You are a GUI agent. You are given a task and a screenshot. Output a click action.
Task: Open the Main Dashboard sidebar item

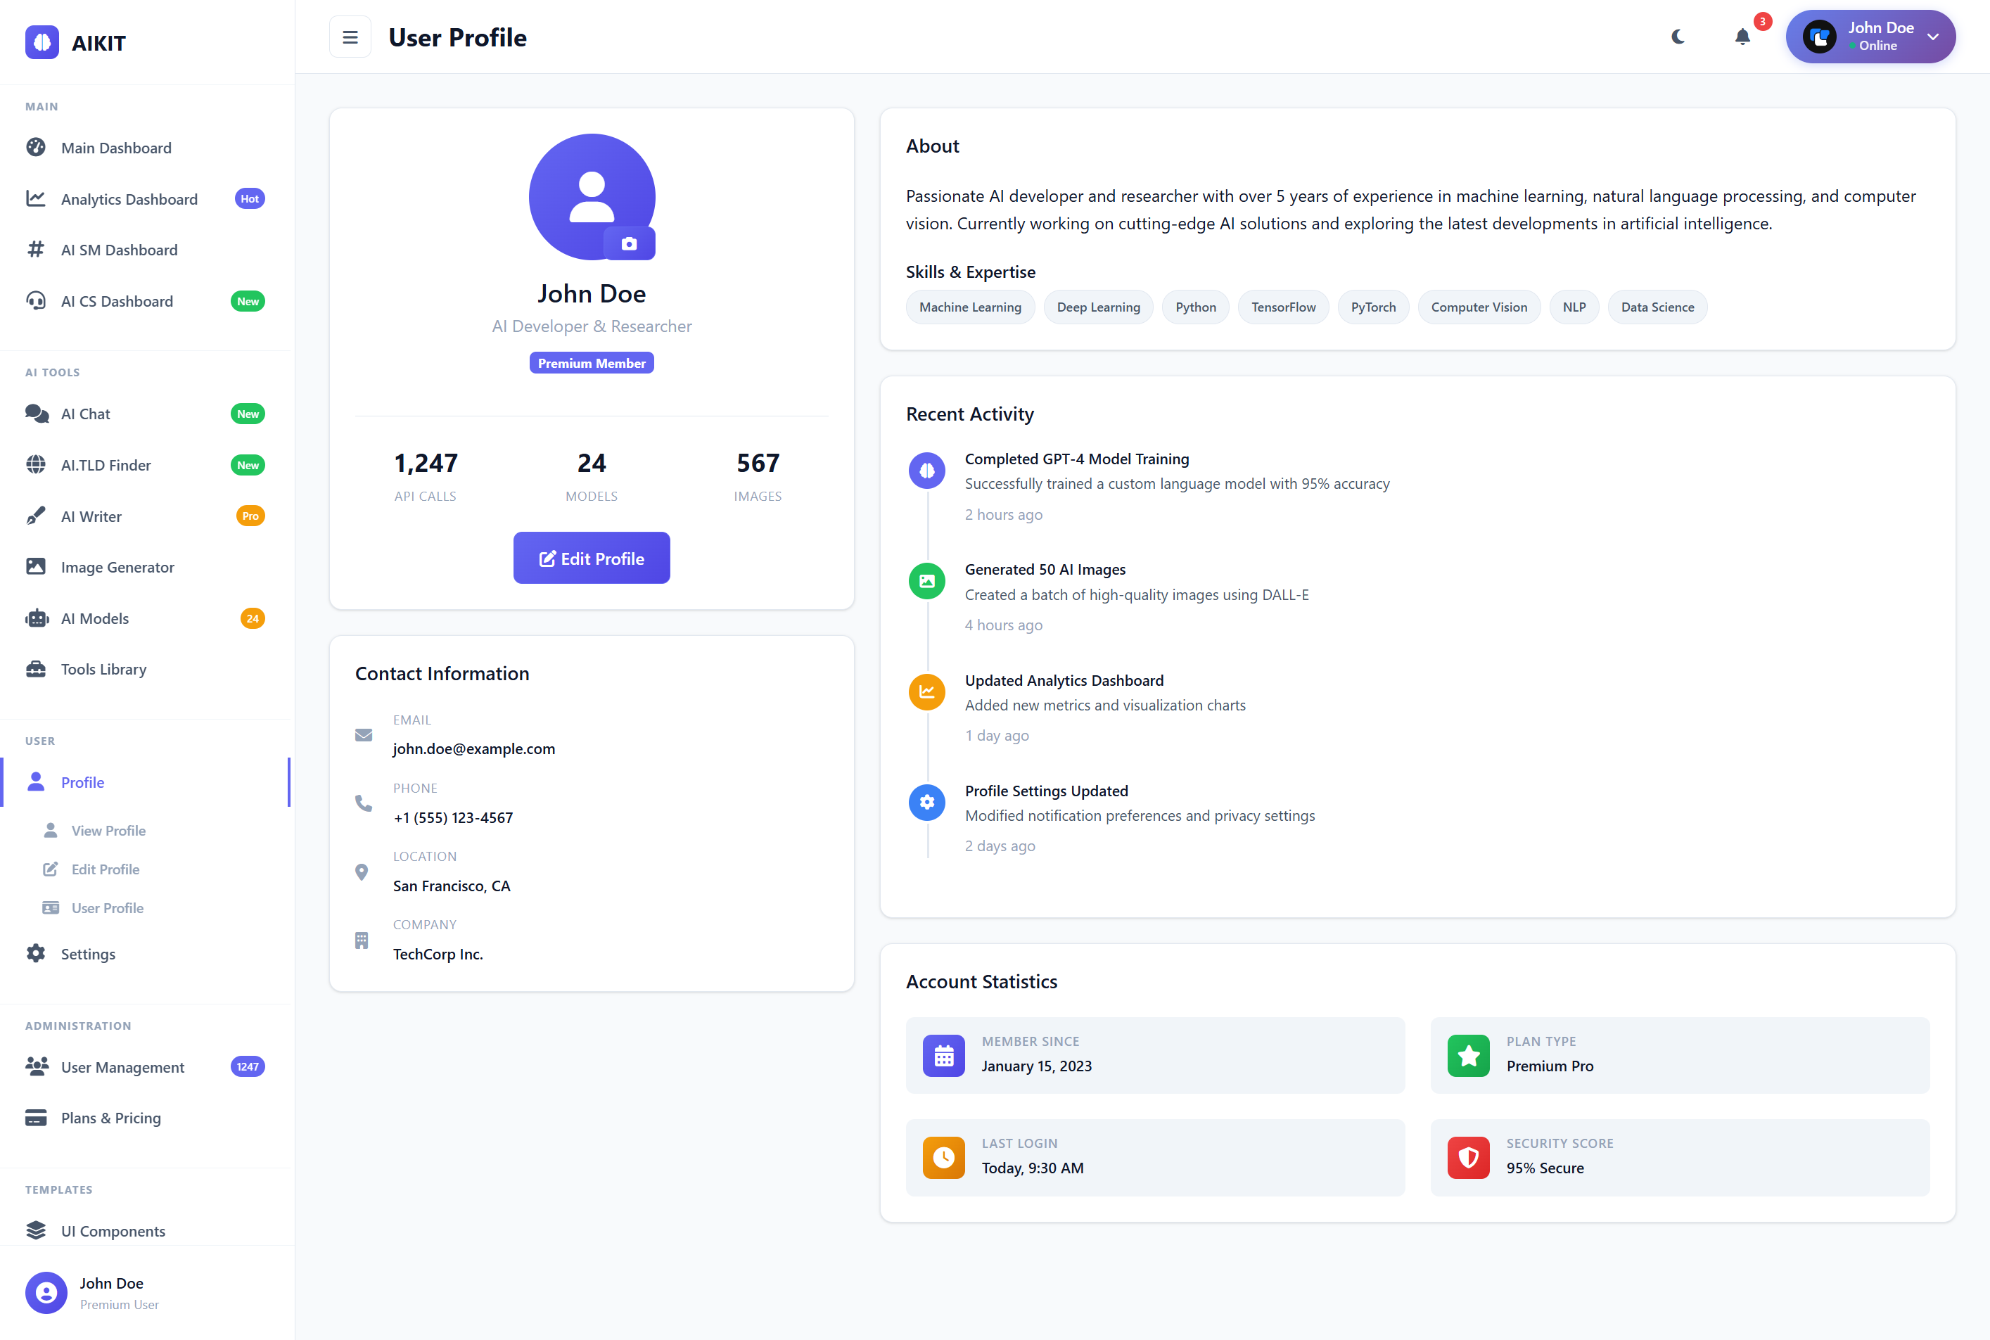coord(116,148)
